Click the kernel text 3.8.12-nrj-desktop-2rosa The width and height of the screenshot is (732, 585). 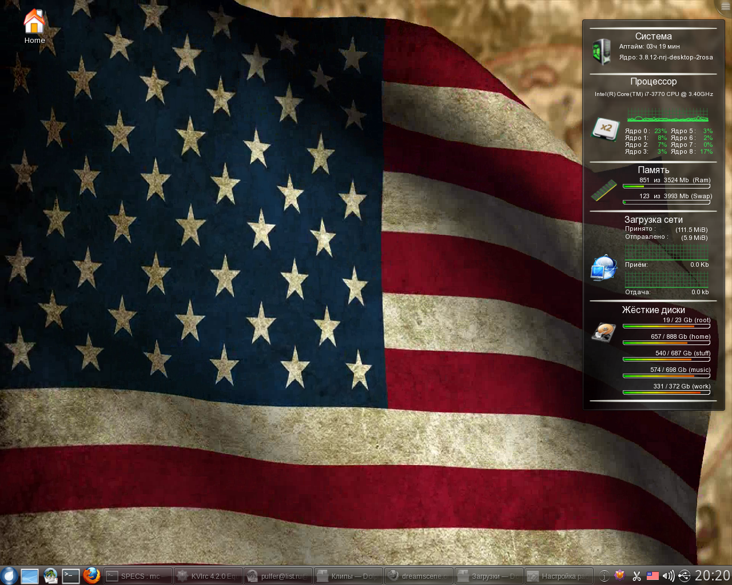coord(676,57)
